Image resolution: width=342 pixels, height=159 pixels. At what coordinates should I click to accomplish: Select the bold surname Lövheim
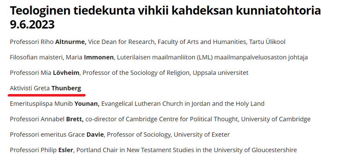pyautogui.click(x=66, y=73)
